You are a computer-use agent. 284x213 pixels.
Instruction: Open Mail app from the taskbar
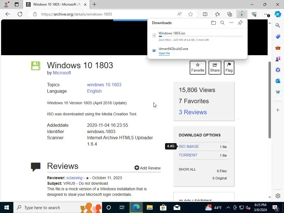click(177, 207)
